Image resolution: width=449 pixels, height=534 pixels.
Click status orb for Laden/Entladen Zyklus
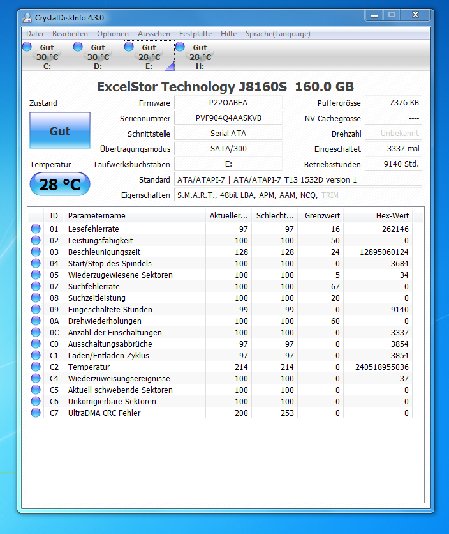pos(36,355)
